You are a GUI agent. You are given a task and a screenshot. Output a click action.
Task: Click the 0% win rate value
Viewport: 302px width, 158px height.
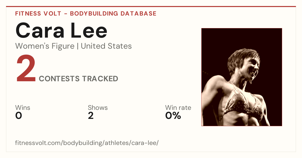tap(173, 116)
